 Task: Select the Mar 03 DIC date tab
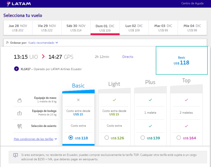(x=163, y=28)
